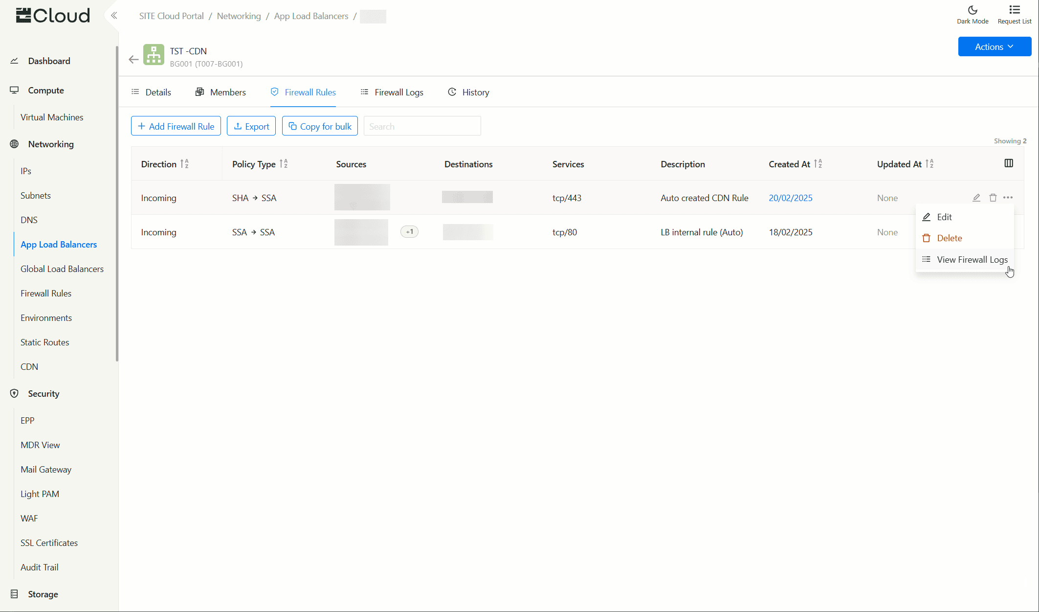This screenshot has width=1039, height=612.
Task: Select View Firewall Logs from context menu
Action: pos(972,260)
